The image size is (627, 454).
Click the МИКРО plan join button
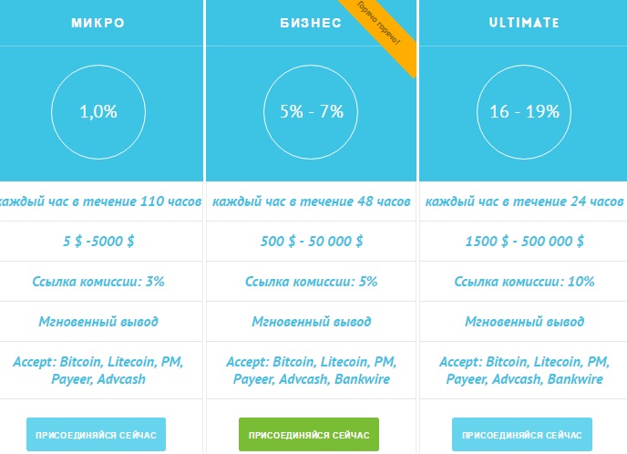click(x=97, y=435)
